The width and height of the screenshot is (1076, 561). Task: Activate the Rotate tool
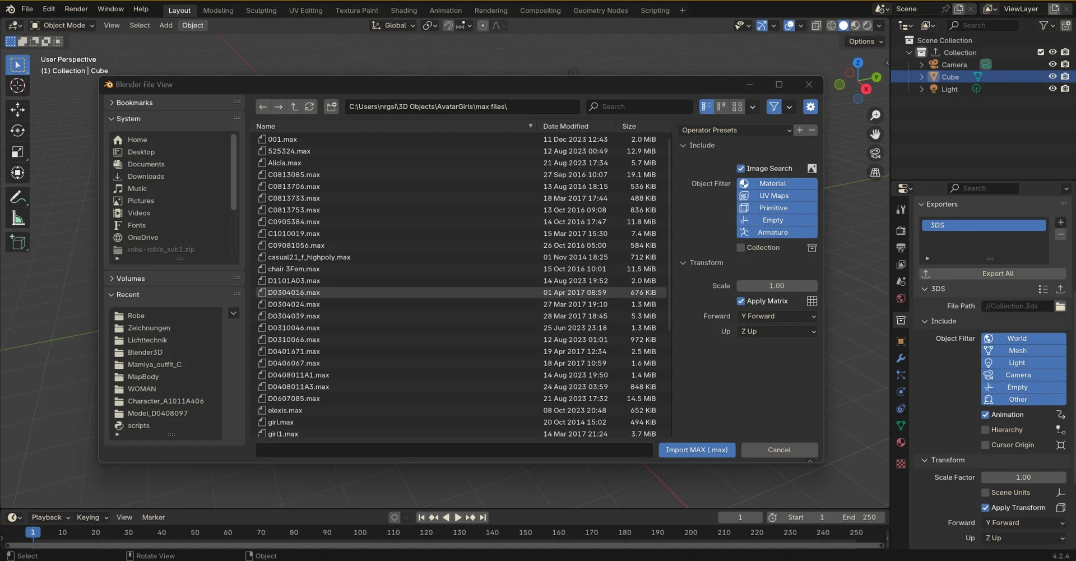(17, 131)
